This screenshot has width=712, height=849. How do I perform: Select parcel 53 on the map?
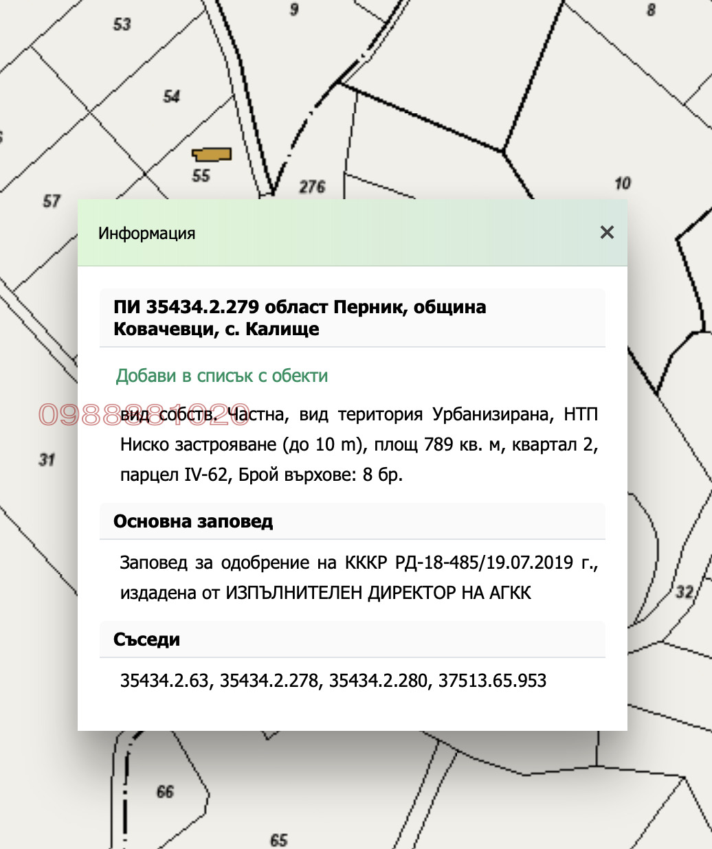(x=122, y=24)
